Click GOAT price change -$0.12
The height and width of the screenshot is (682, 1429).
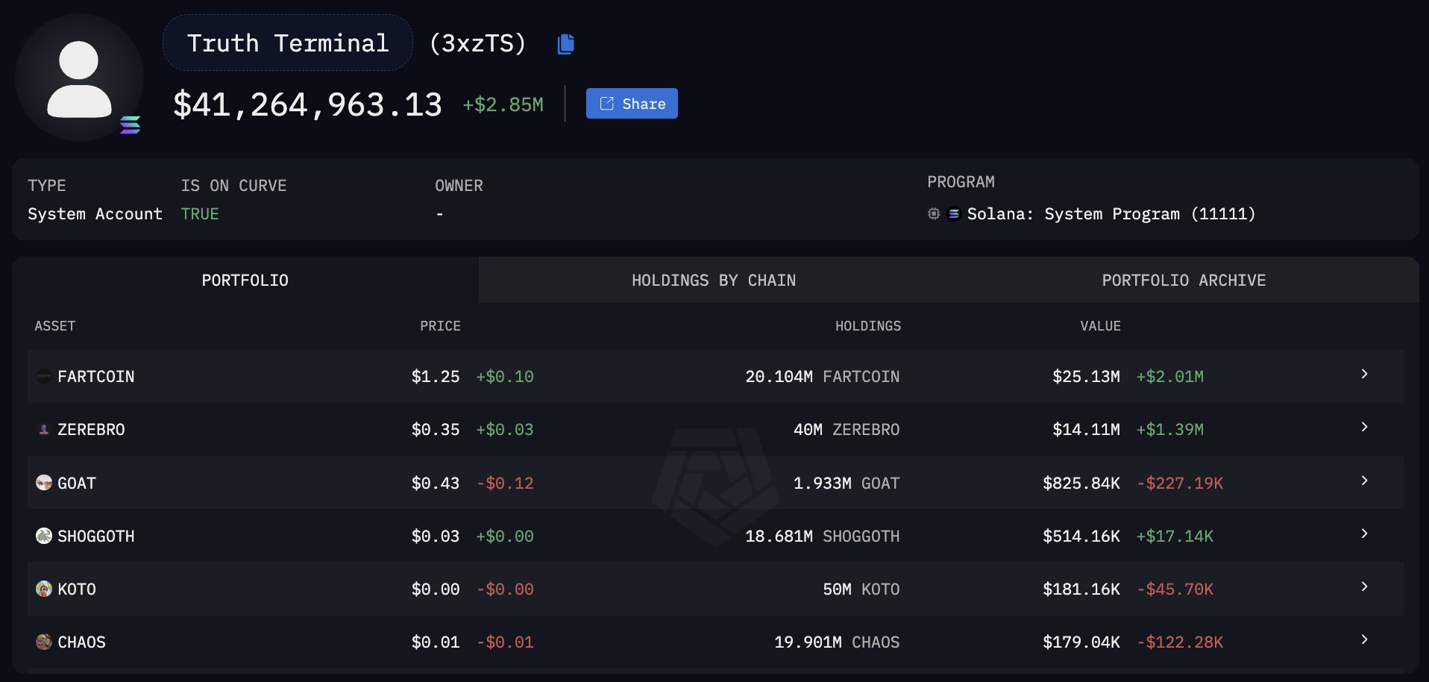pyautogui.click(x=506, y=484)
